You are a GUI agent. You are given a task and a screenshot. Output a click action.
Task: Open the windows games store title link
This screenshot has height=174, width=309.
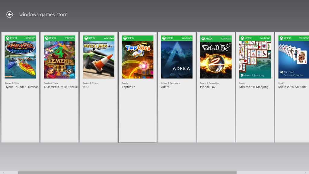pyautogui.click(x=43, y=14)
